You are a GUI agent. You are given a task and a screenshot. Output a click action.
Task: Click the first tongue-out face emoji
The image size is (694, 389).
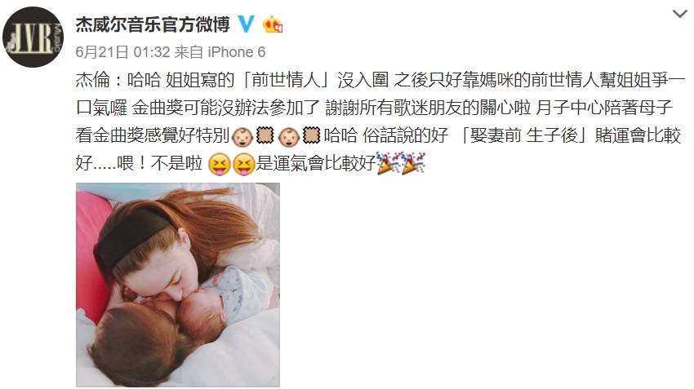[220, 164]
